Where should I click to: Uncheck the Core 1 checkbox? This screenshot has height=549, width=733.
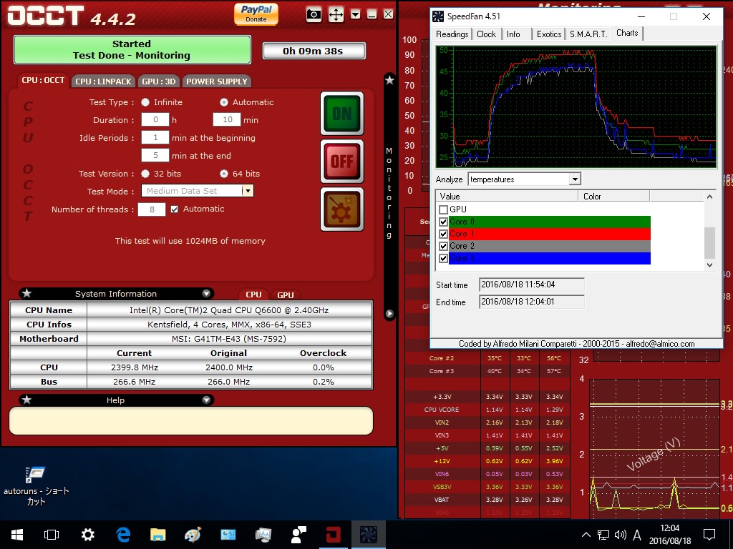[x=444, y=234]
